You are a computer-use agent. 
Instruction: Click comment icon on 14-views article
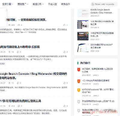18,52
